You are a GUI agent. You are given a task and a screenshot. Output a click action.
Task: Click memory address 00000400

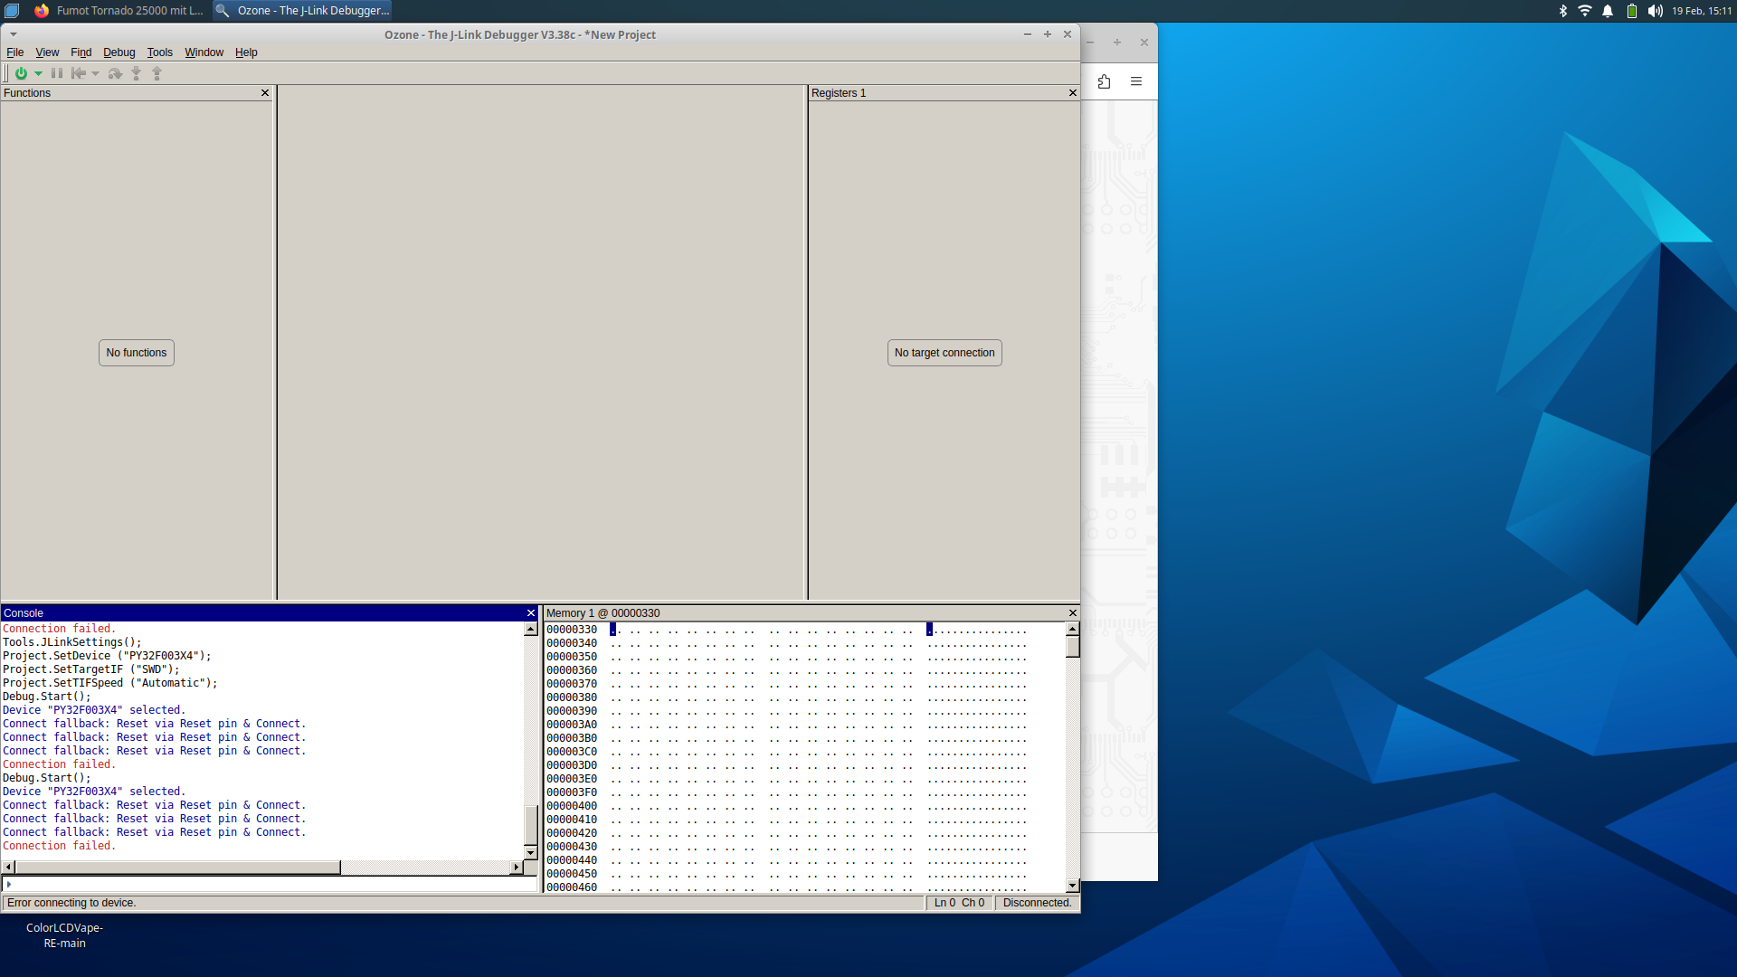click(572, 806)
